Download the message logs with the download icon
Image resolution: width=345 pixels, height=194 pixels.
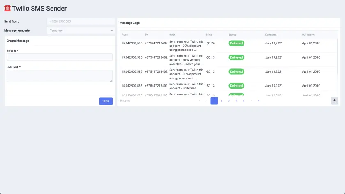pyautogui.click(x=334, y=100)
